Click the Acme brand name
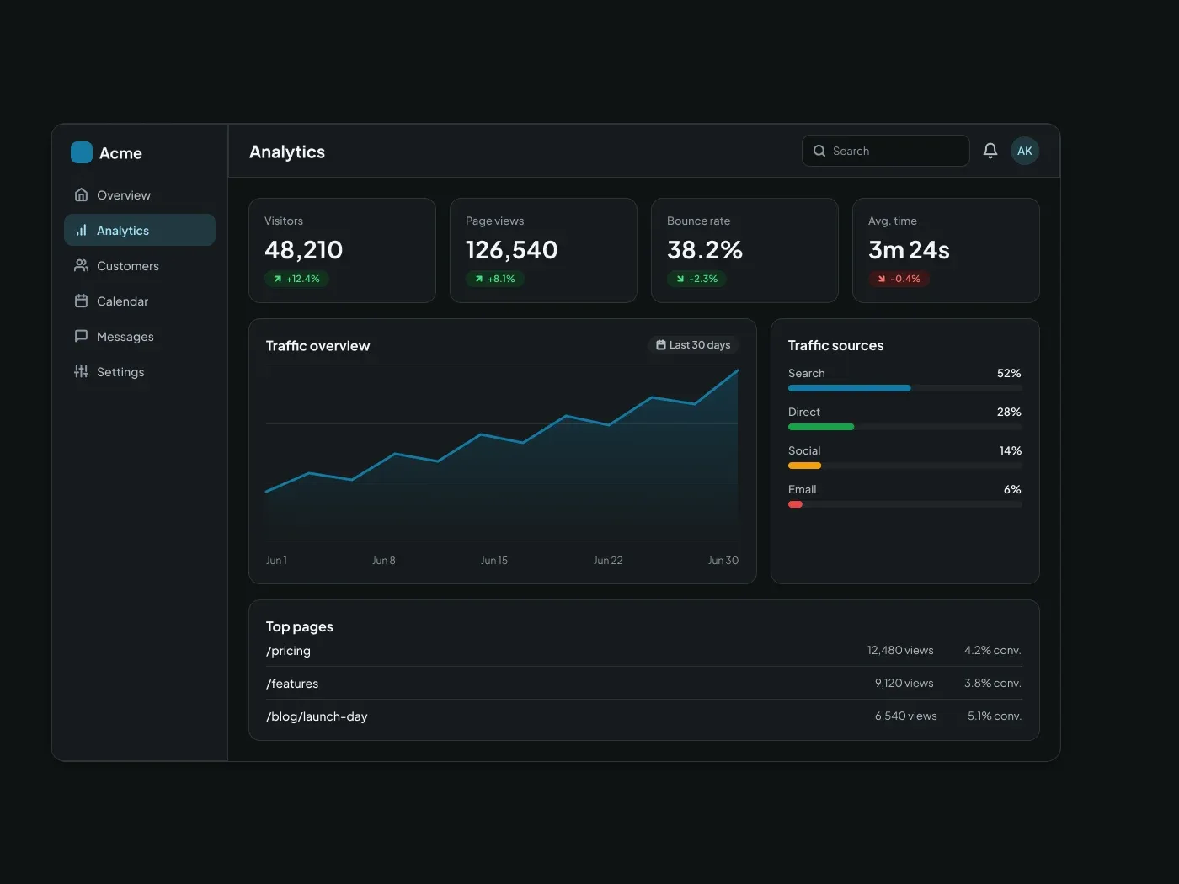 (120, 153)
